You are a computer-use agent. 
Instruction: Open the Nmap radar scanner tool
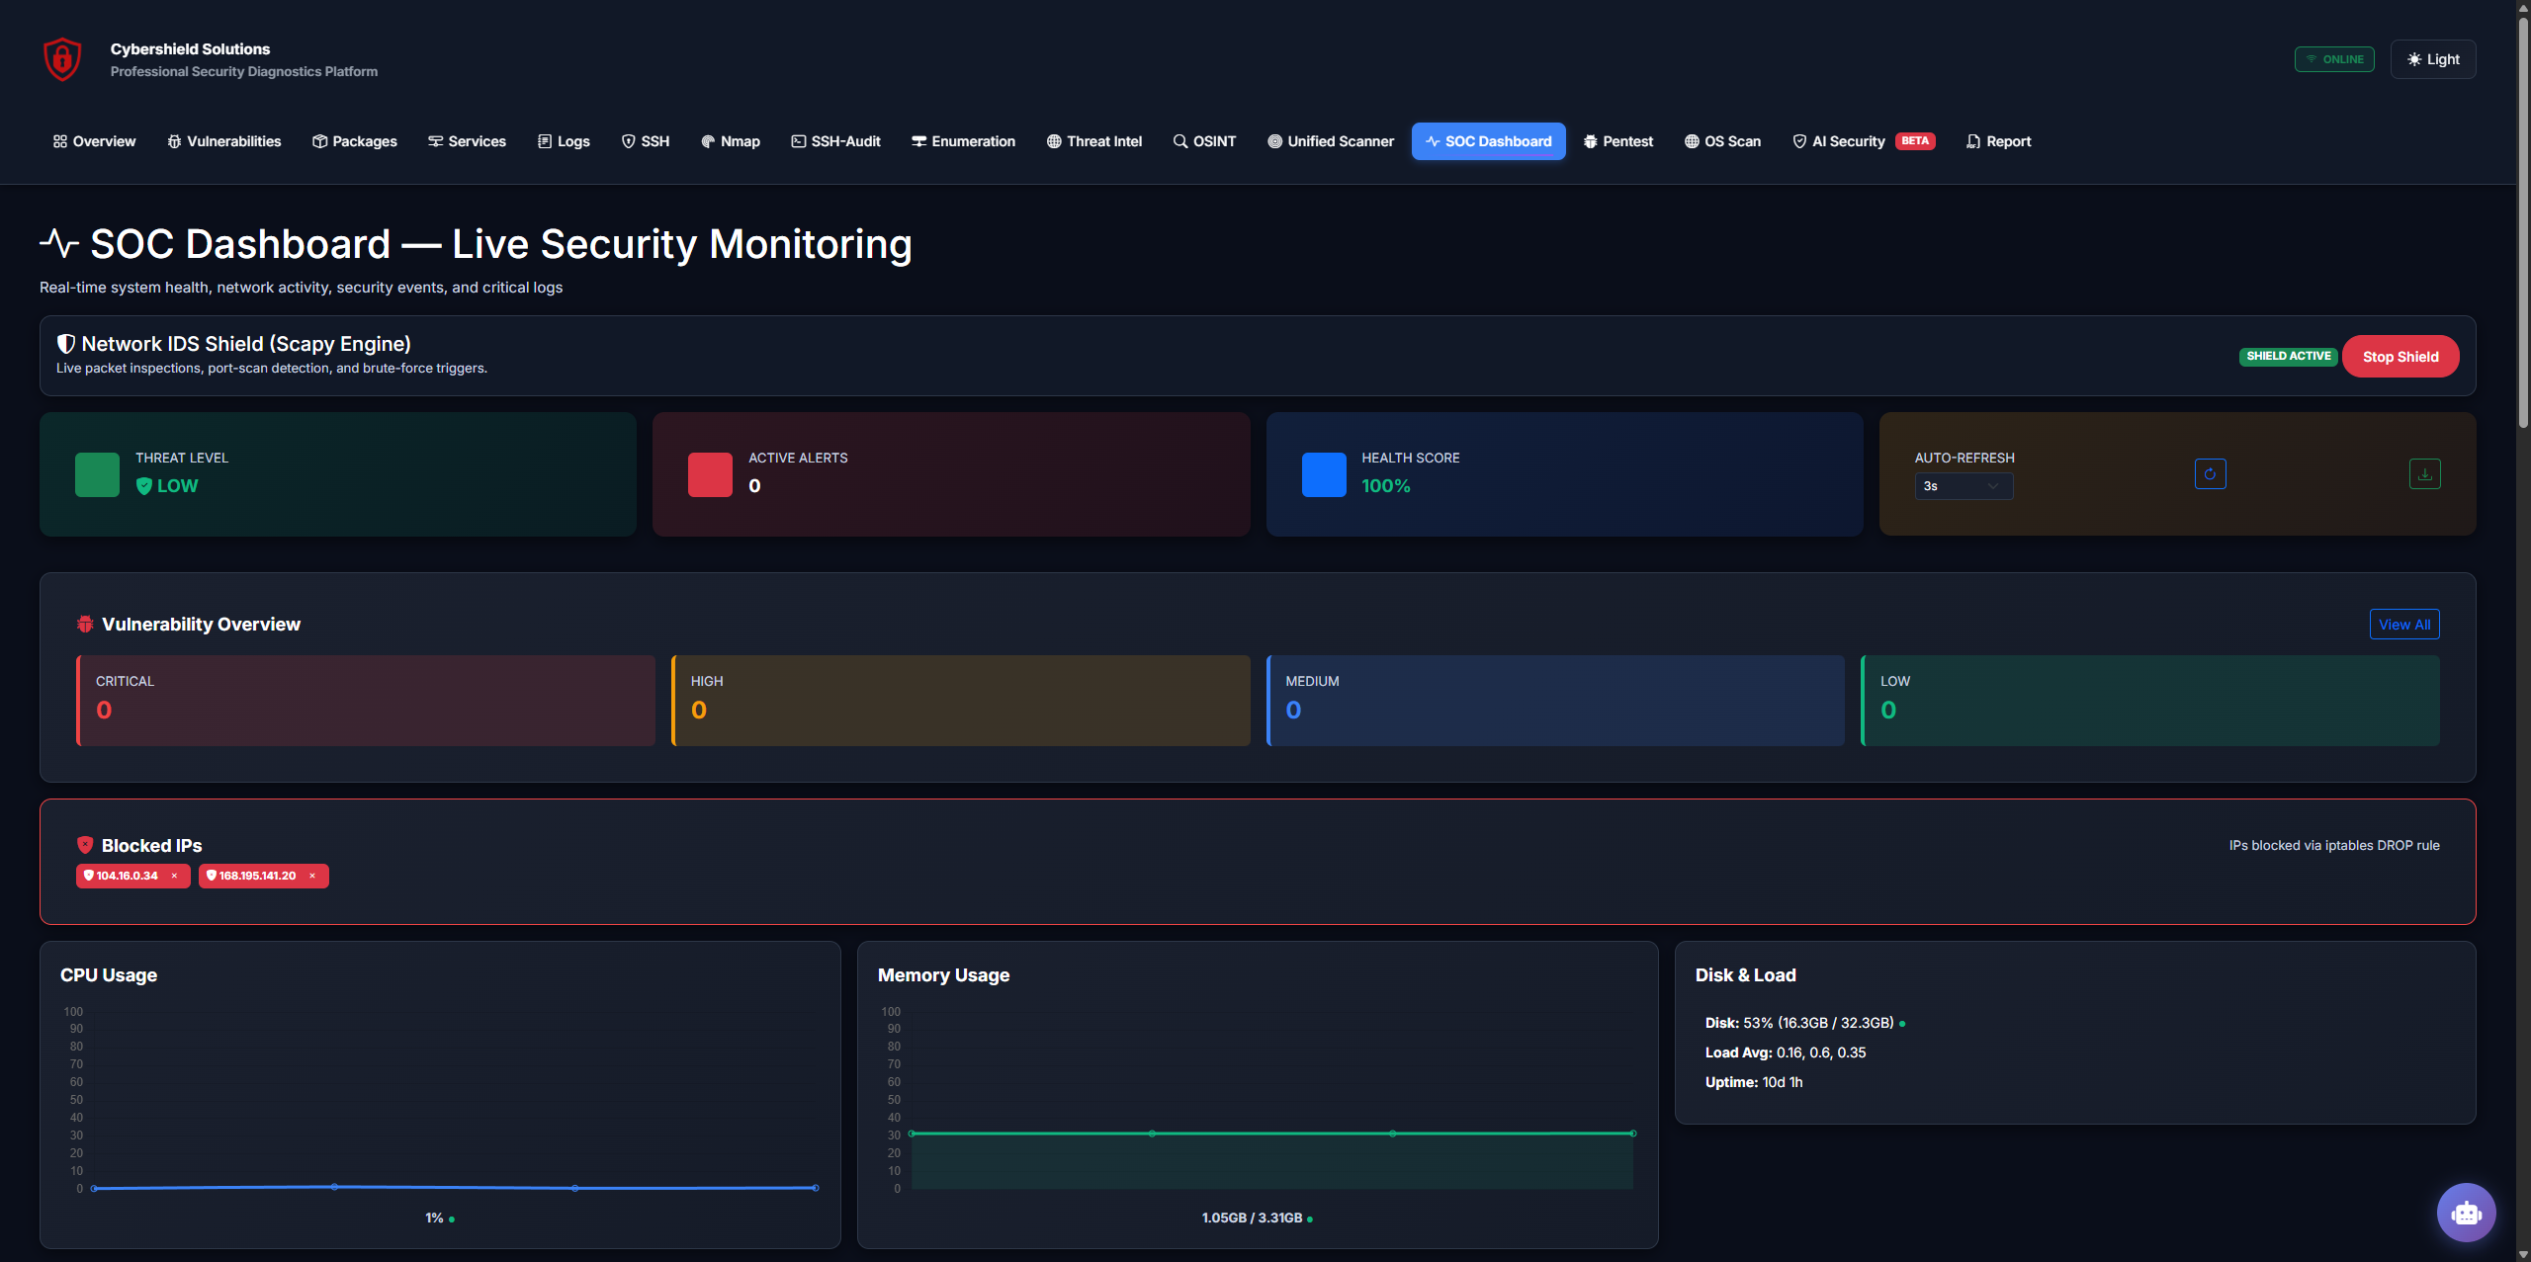click(x=707, y=141)
